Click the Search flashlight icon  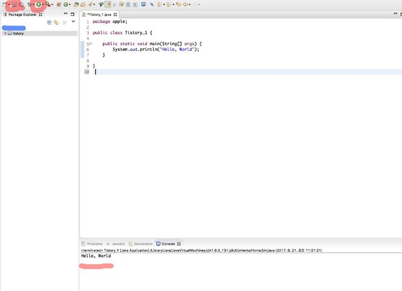tap(90, 4)
